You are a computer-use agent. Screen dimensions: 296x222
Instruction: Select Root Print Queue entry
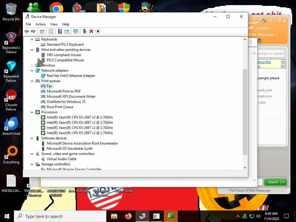pyautogui.click(x=60, y=107)
